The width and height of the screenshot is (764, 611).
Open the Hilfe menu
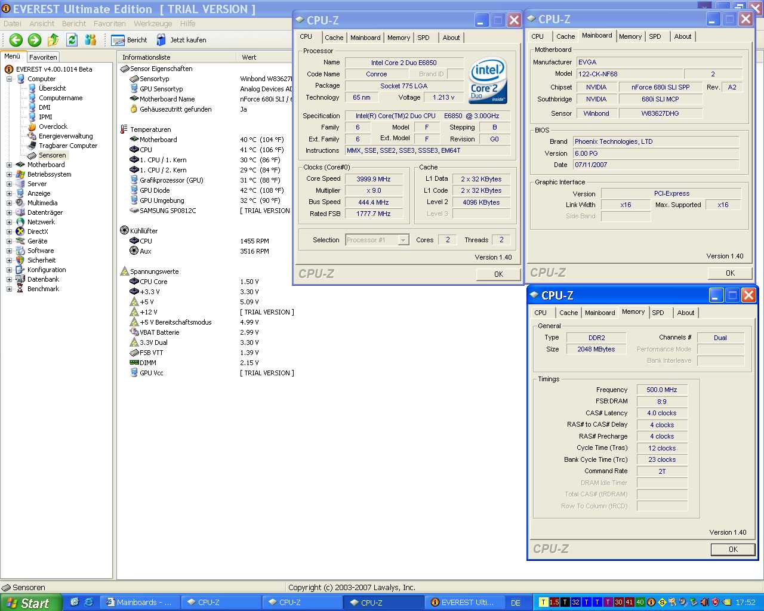(x=188, y=24)
